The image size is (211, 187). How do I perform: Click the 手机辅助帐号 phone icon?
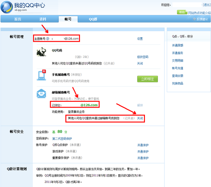pos(42,76)
